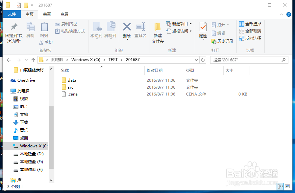Open History (历史记录)
Screen dimensions: 295x193
pyautogui.click(x=222, y=41)
